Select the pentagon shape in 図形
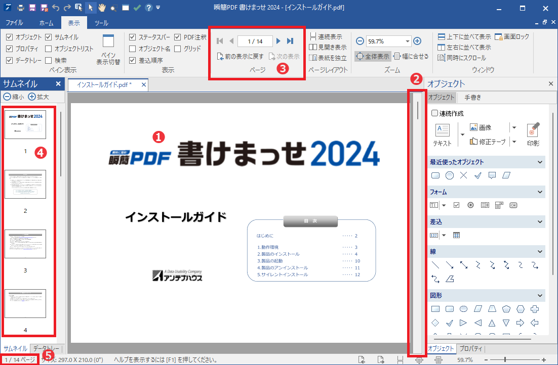Screen dimensions: 558x365 (x=506, y=309)
